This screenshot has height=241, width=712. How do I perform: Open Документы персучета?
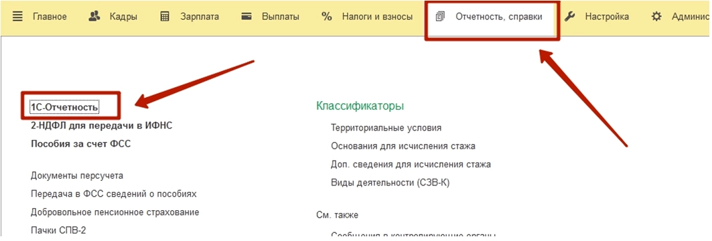click(77, 175)
